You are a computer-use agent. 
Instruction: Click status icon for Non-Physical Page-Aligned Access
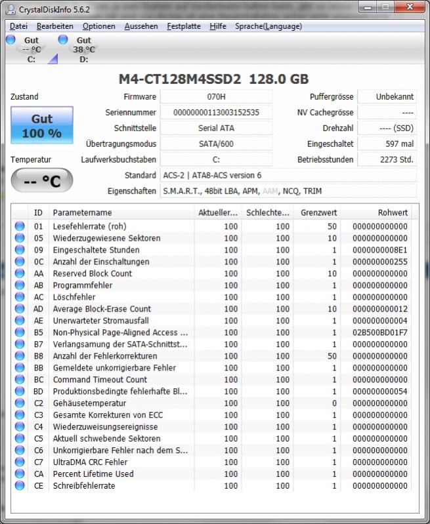pyautogui.click(x=20, y=333)
